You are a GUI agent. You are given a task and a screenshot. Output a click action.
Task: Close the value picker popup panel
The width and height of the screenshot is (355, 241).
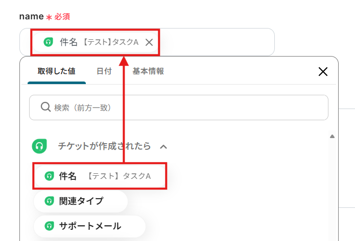323,71
